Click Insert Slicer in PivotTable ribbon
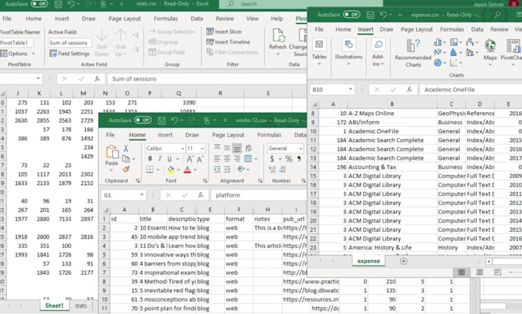522x314 pixels. (x=224, y=31)
